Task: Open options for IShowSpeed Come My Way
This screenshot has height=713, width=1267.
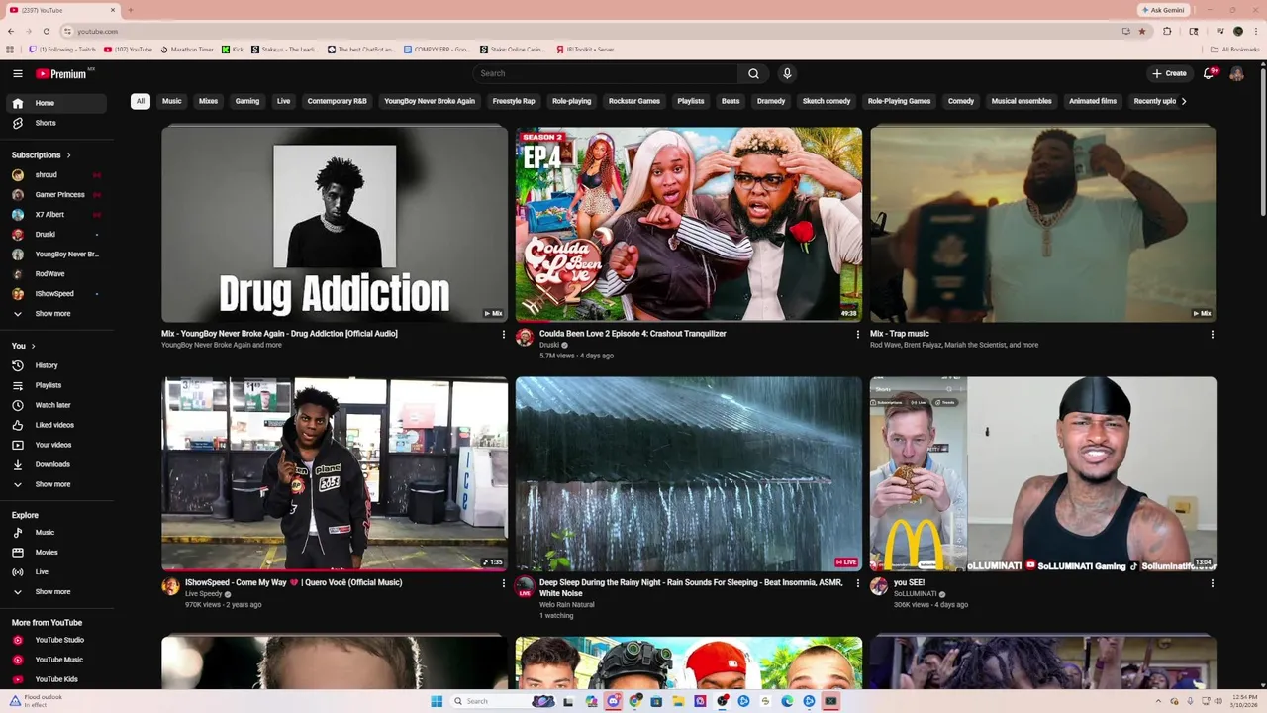Action: (x=504, y=584)
